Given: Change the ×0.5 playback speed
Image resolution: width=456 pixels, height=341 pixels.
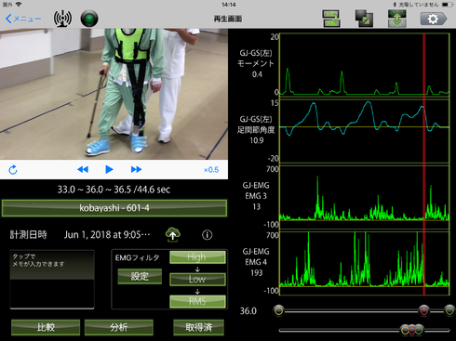Looking at the screenshot, I should pos(211,170).
